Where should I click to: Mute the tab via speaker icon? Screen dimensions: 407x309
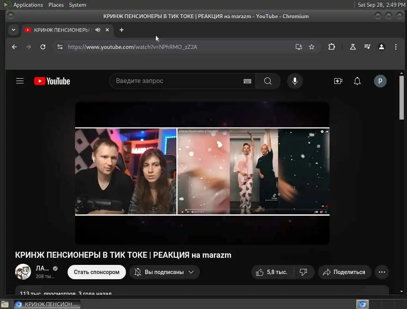pos(98,30)
